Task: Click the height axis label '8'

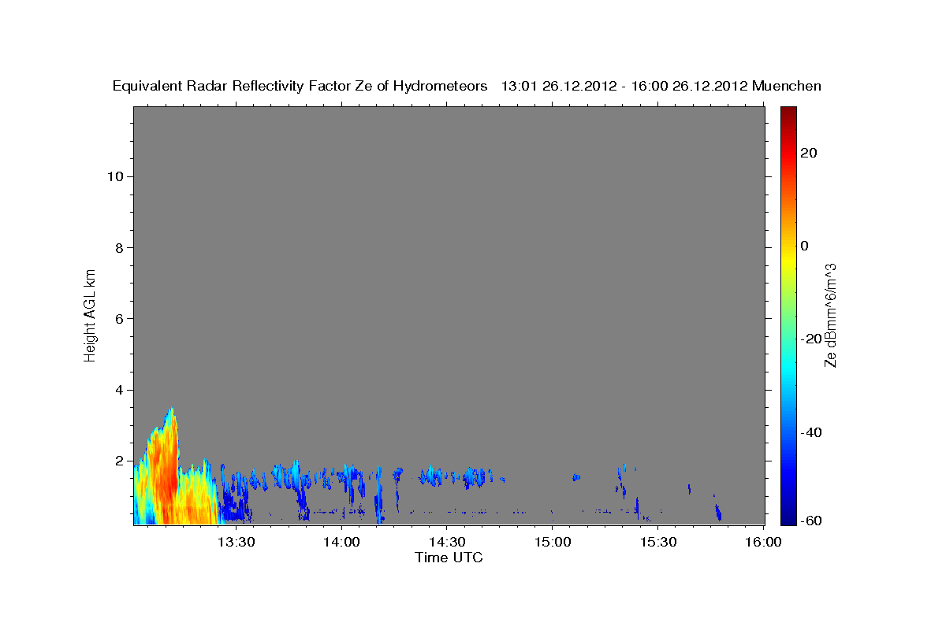Action: click(117, 247)
